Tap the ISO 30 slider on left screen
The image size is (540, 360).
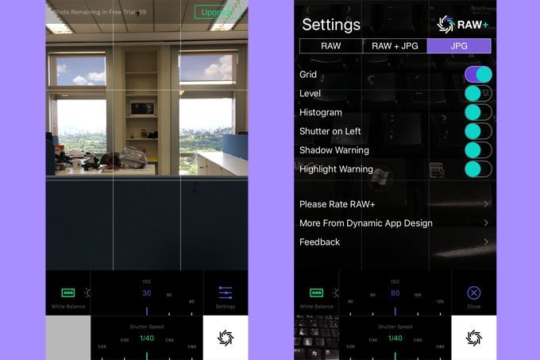tap(147, 294)
